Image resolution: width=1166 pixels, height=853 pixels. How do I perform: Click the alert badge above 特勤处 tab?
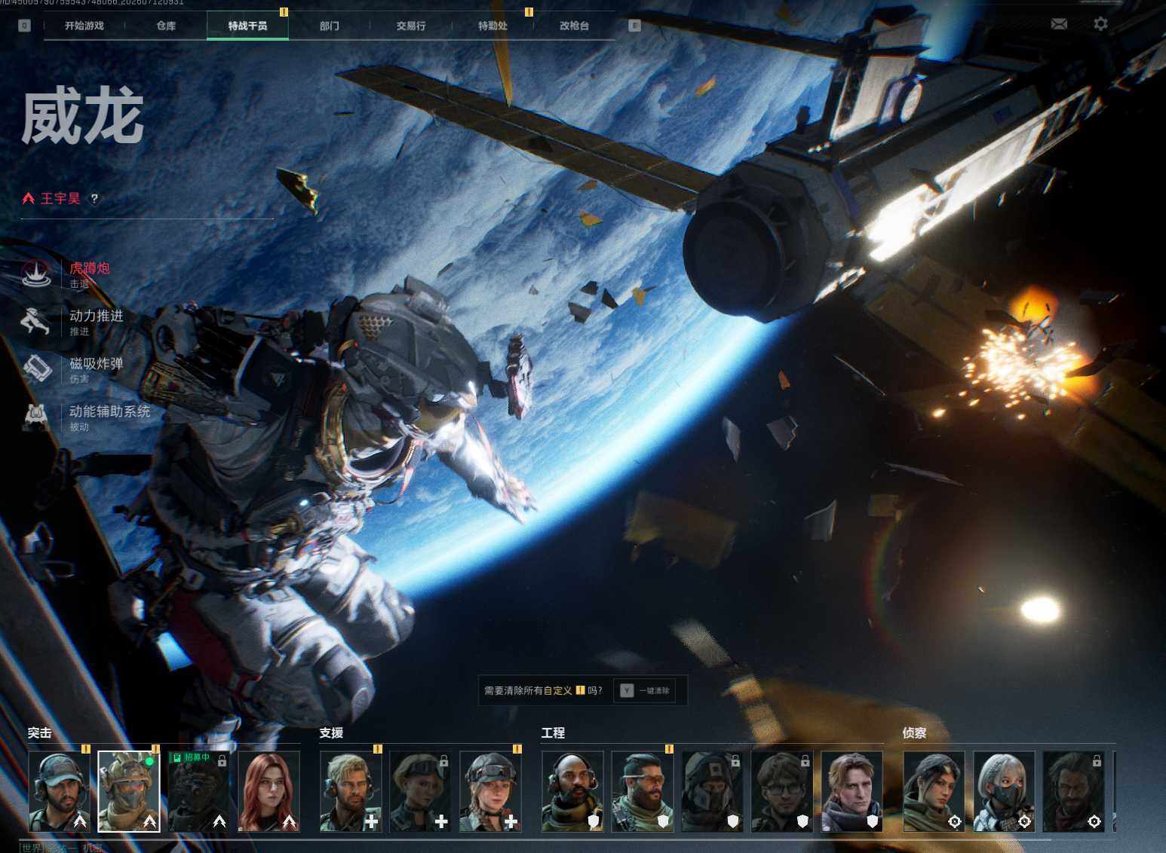click(x=529, y=12)
